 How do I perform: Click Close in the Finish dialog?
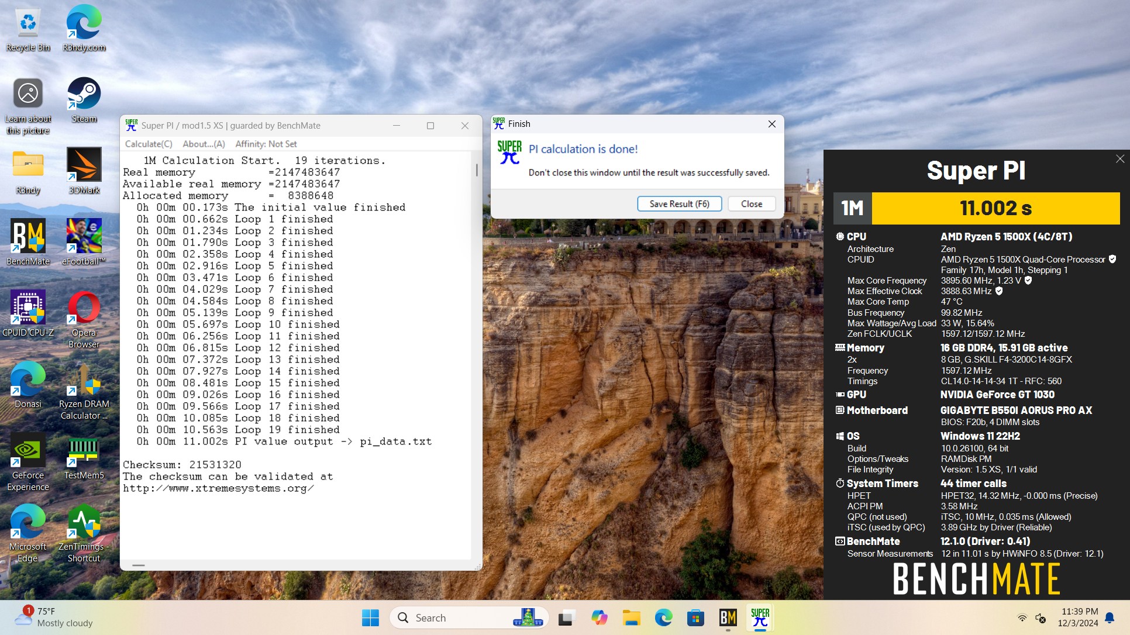click(x=751, y=203)
